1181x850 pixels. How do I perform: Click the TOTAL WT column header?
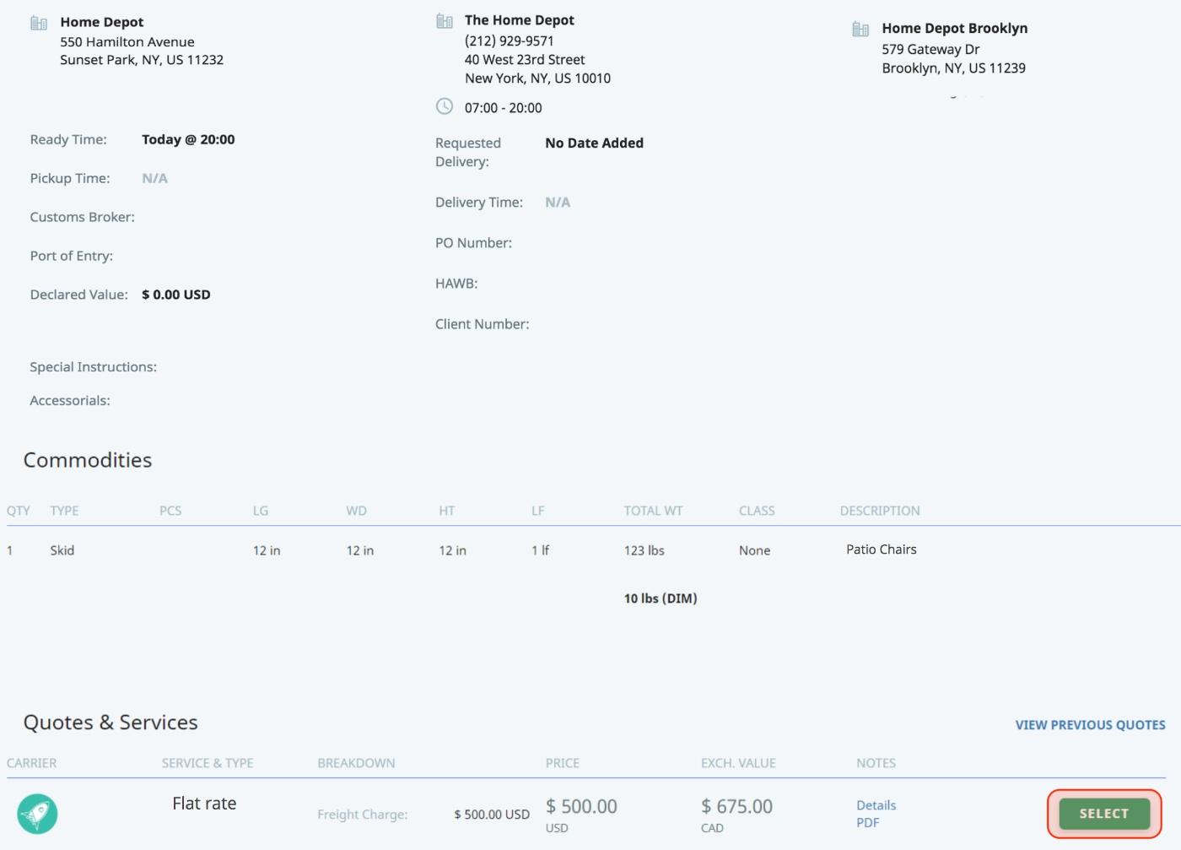coord(653,511)
